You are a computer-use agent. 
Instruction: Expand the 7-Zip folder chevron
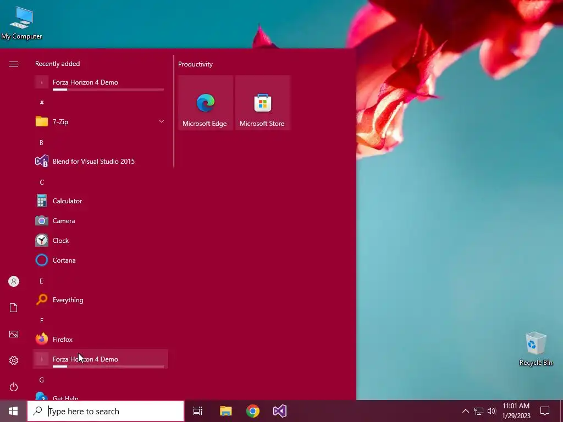pos(162,121)
